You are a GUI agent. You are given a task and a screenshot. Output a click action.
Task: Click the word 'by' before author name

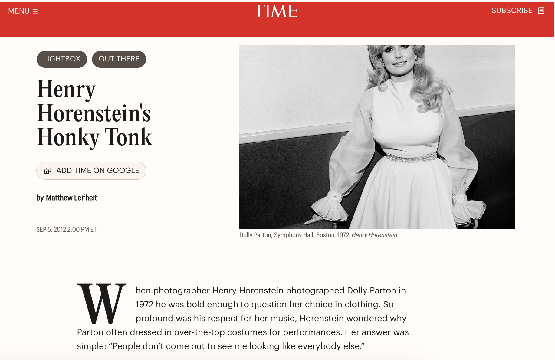[x=40, y=198]
